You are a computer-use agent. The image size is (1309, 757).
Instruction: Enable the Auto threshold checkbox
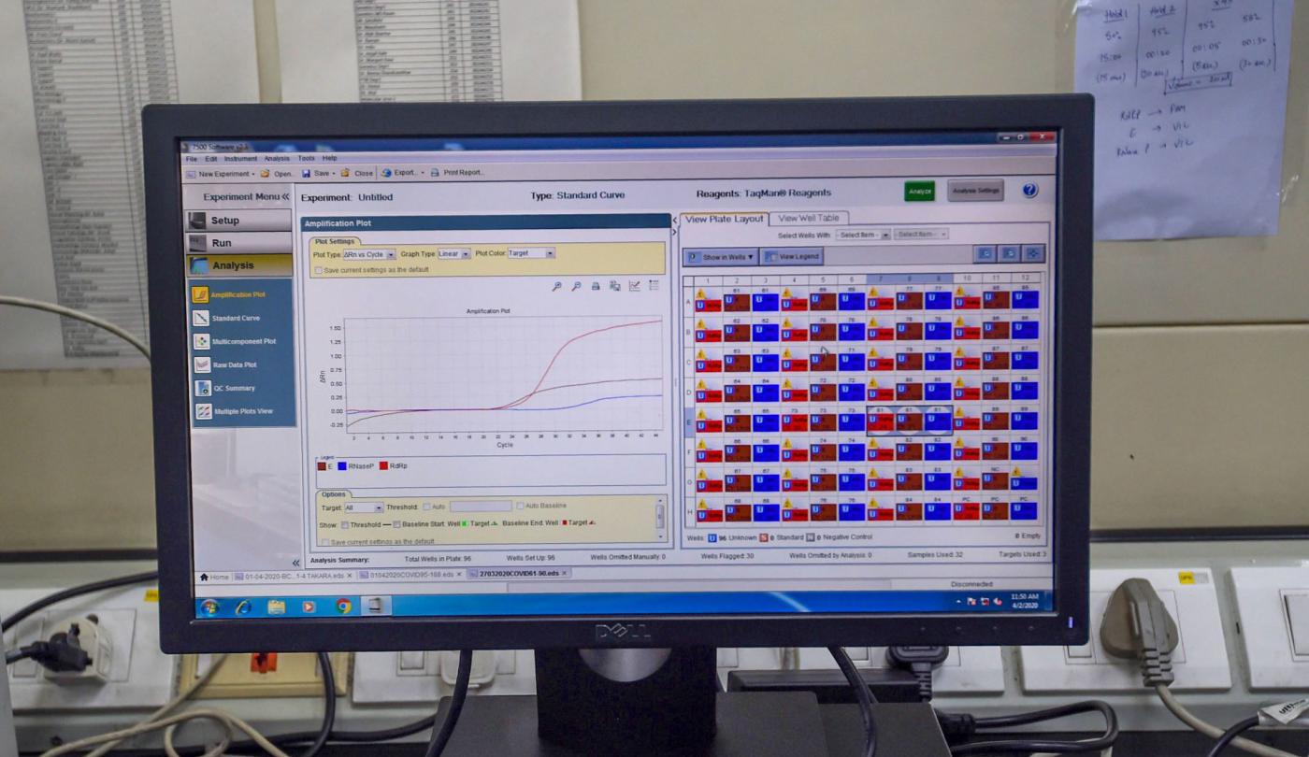click(x=425, y=507)
